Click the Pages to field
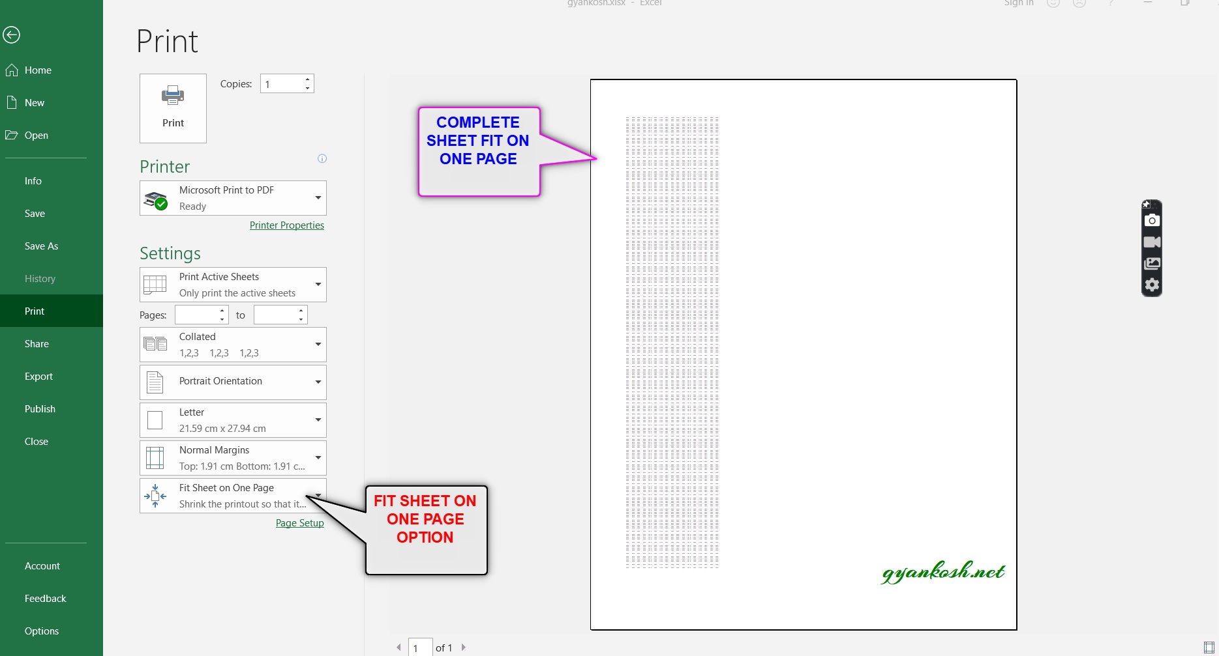 coord(275,315)
